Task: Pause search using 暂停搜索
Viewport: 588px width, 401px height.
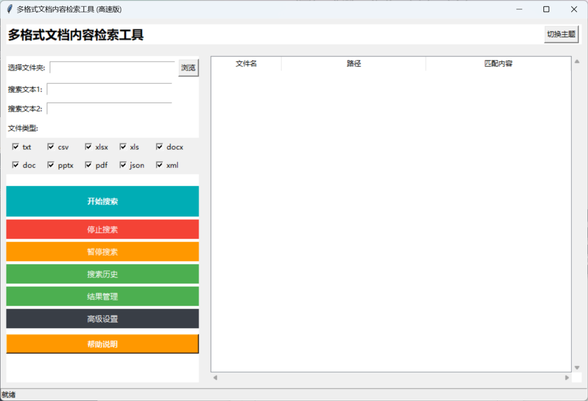Action: pos(102,252)
